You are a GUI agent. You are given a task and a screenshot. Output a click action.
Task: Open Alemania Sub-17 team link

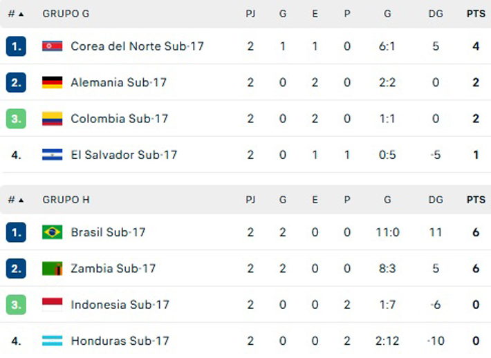coord(118,82)
